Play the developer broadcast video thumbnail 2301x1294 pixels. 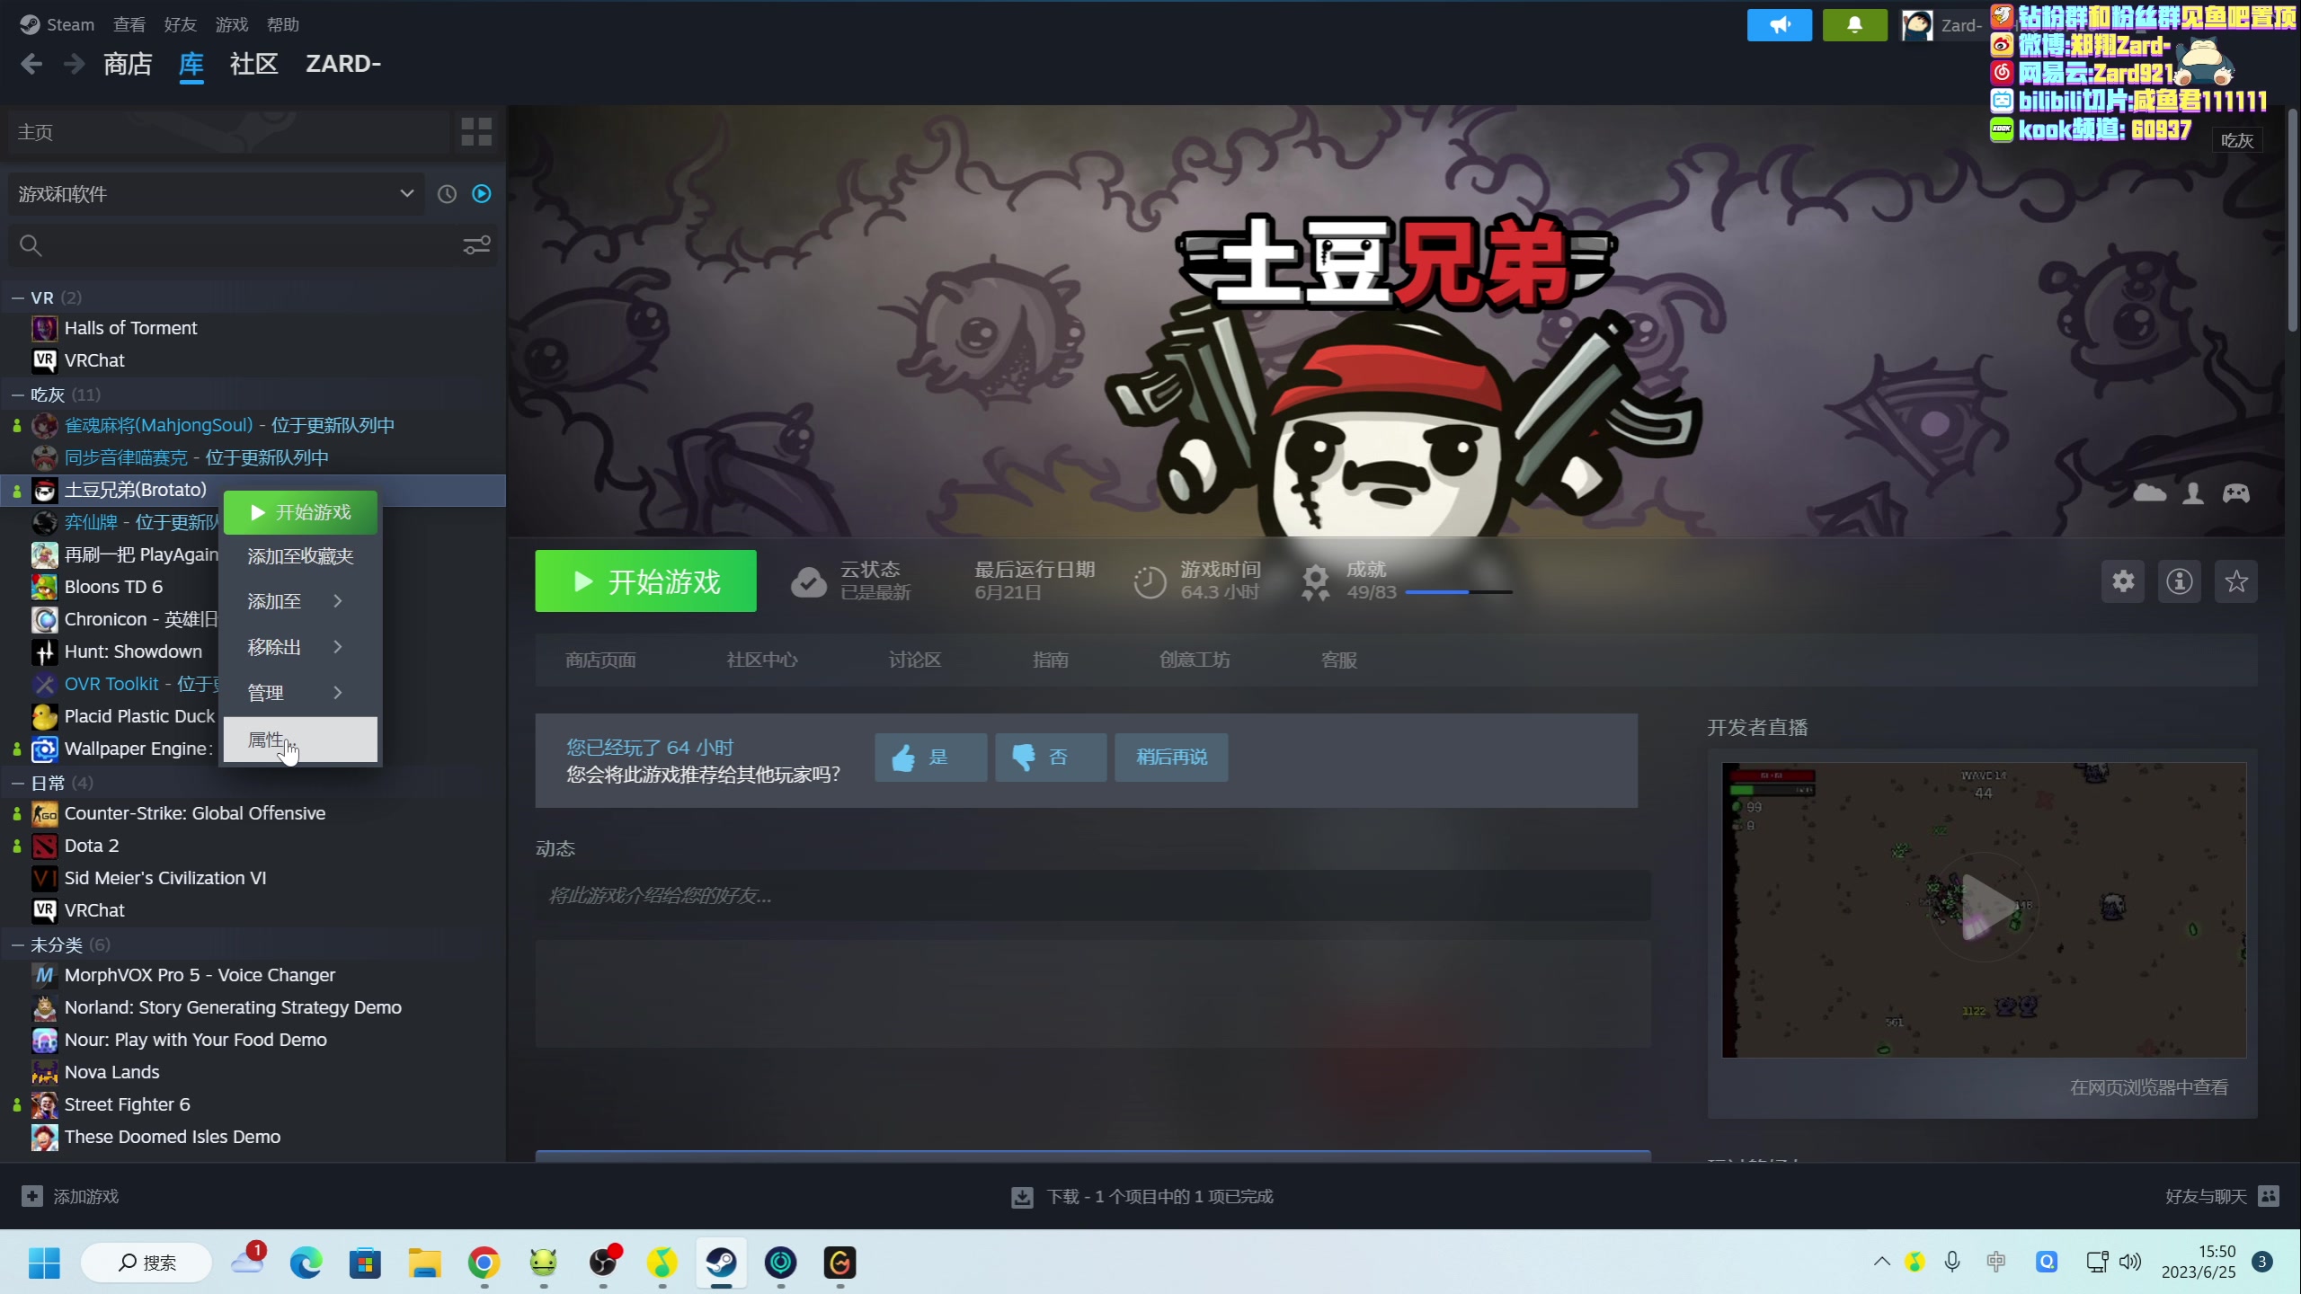[1984, 908]
